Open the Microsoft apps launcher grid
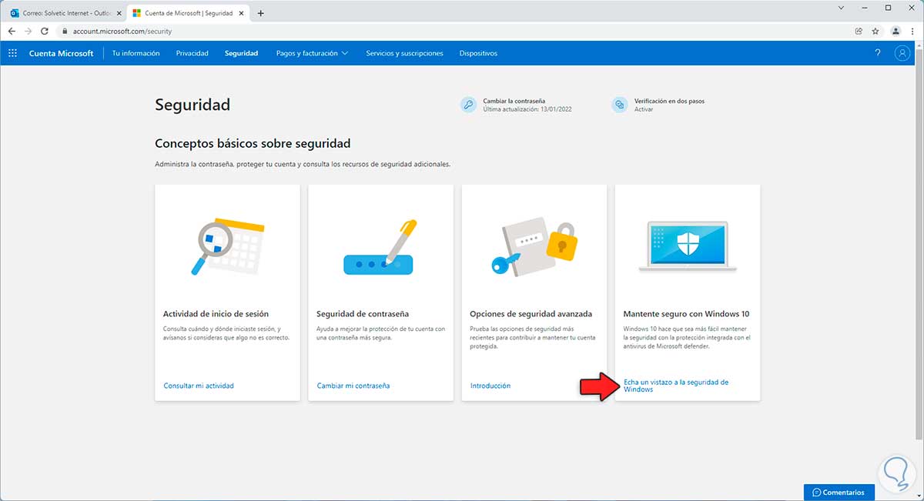This screenshot has width=924, height=501. [12, 53]
